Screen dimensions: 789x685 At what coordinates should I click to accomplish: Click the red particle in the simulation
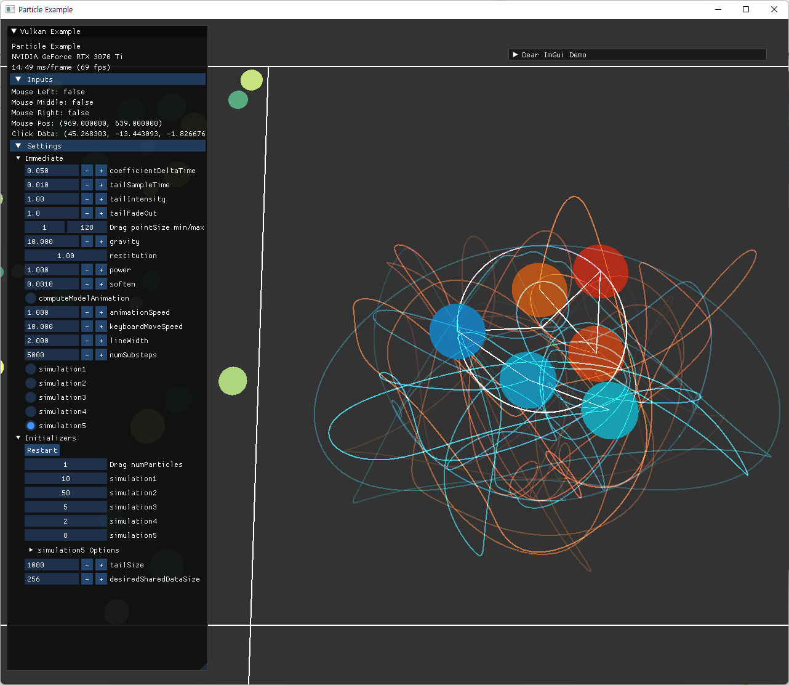click(x=601, y=272)
